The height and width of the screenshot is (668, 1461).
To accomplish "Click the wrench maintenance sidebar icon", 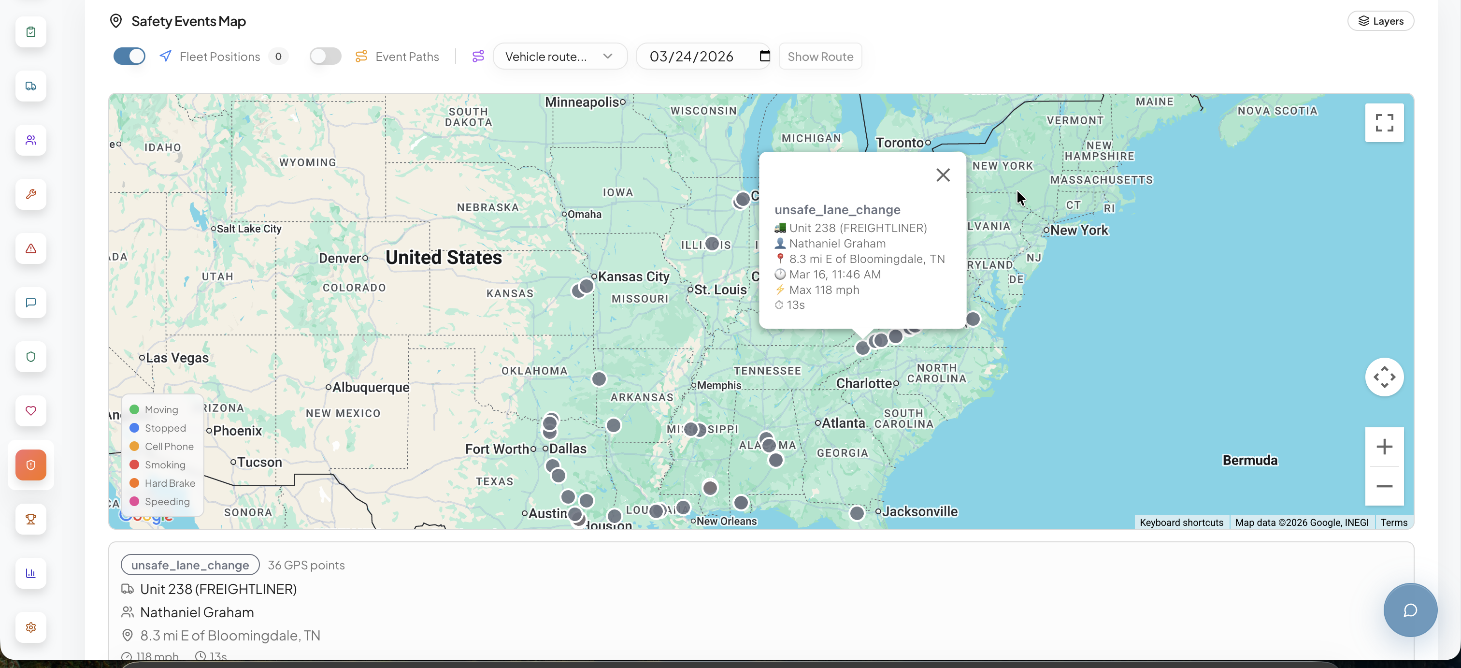I will pos(30,194).
